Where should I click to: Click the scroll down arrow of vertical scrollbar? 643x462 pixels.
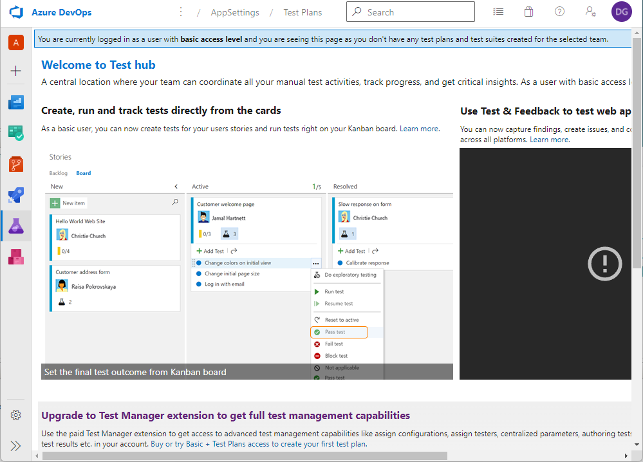tap(637, 445)
